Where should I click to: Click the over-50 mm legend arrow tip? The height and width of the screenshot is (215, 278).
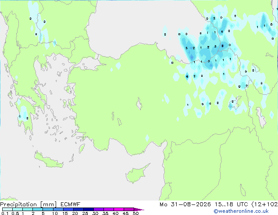[x=139, y=209]
